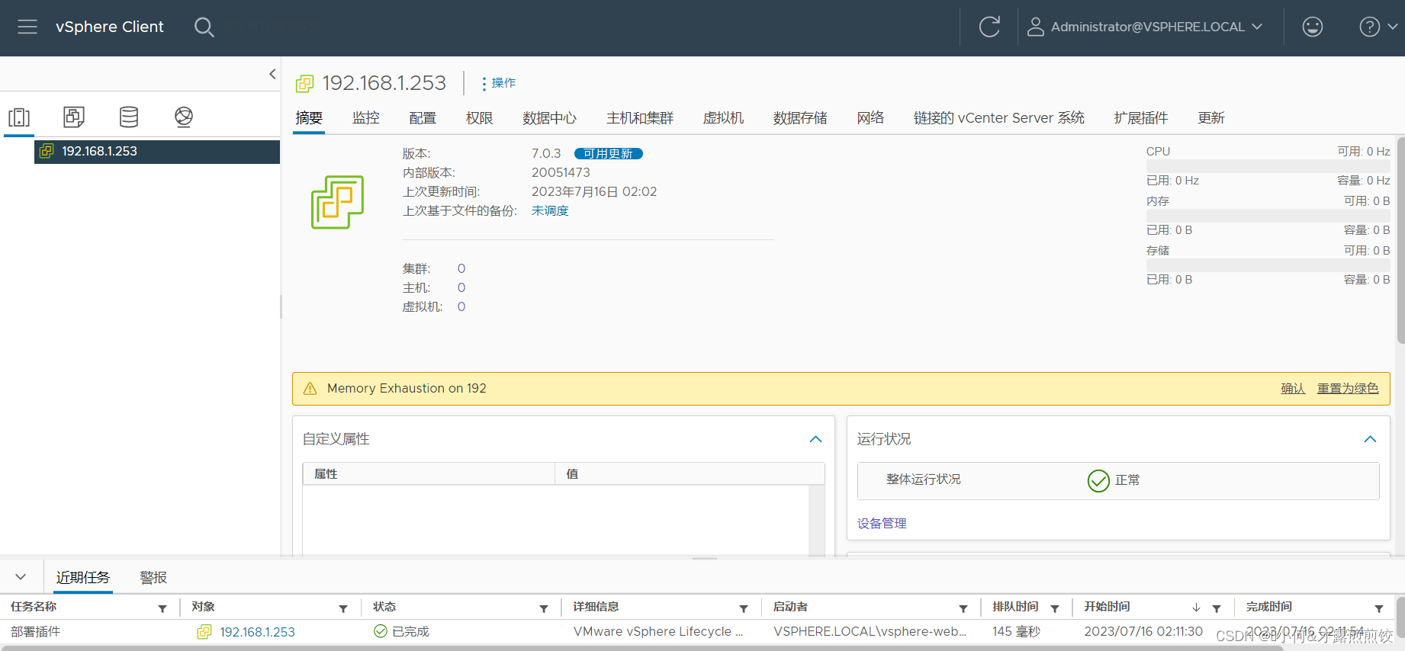The height and width of the screenshot is (651, 1405).
Task: Click the completed status checkmark icon
Action: pyautogui.click(x=381, y=631)
